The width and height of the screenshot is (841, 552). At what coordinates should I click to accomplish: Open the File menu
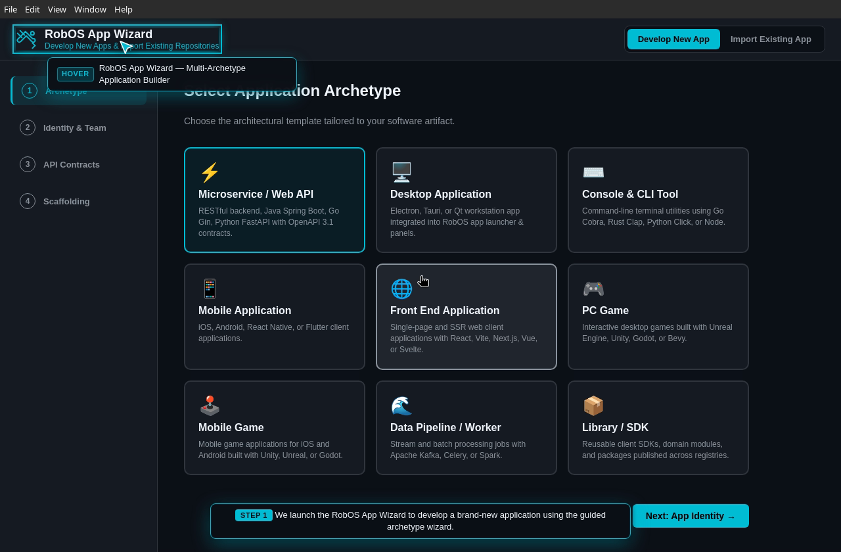tap(11, 9)
